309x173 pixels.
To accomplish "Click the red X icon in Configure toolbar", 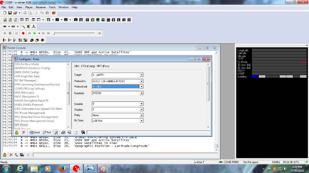I will point(24,132).
